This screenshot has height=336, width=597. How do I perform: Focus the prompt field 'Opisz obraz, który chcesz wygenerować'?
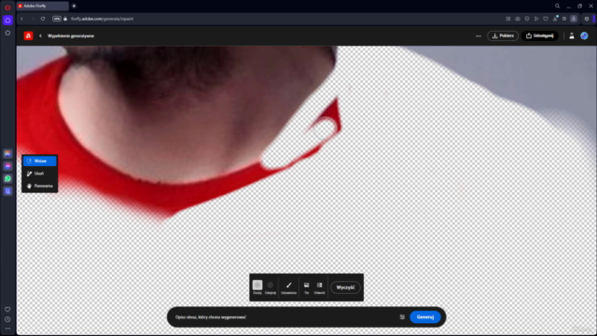[x=284, y=317]
